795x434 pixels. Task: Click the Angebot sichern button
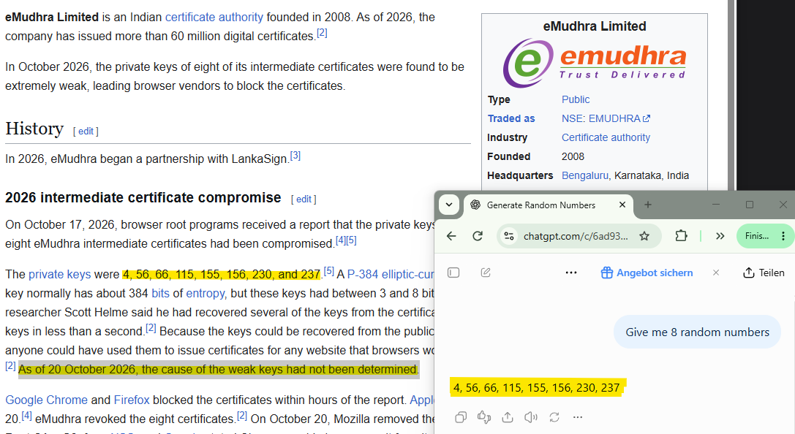(x=647, y=273)
